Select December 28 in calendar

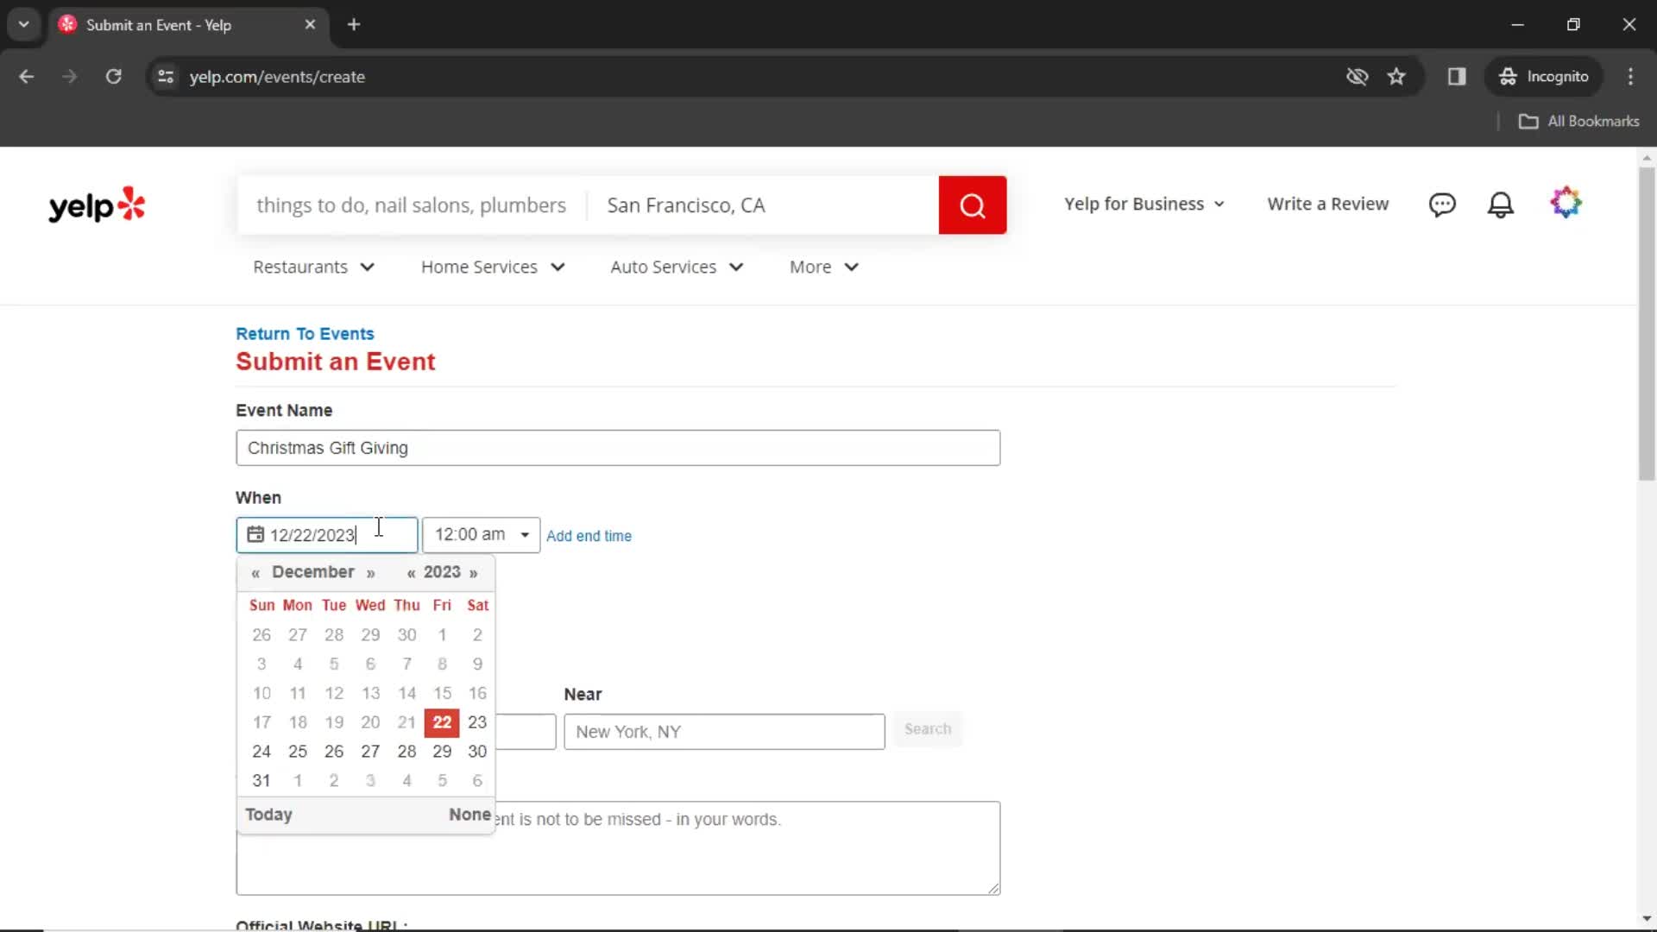(406, 752)
